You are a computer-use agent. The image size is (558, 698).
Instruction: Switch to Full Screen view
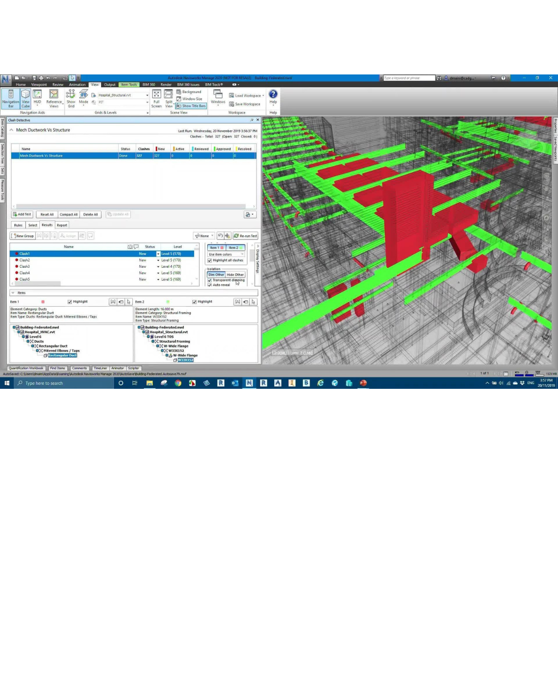(157, 98)
